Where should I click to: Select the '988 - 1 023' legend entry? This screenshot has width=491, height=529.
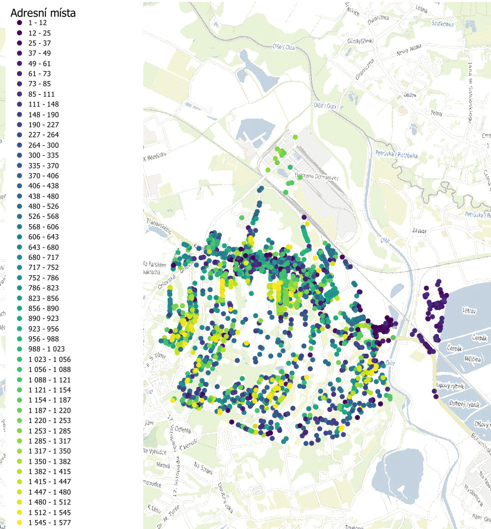pyautogui.click(x=41, y=349)
